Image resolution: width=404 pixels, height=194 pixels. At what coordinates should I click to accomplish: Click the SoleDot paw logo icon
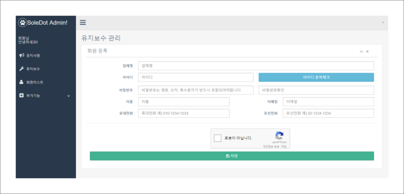[22, 22]
